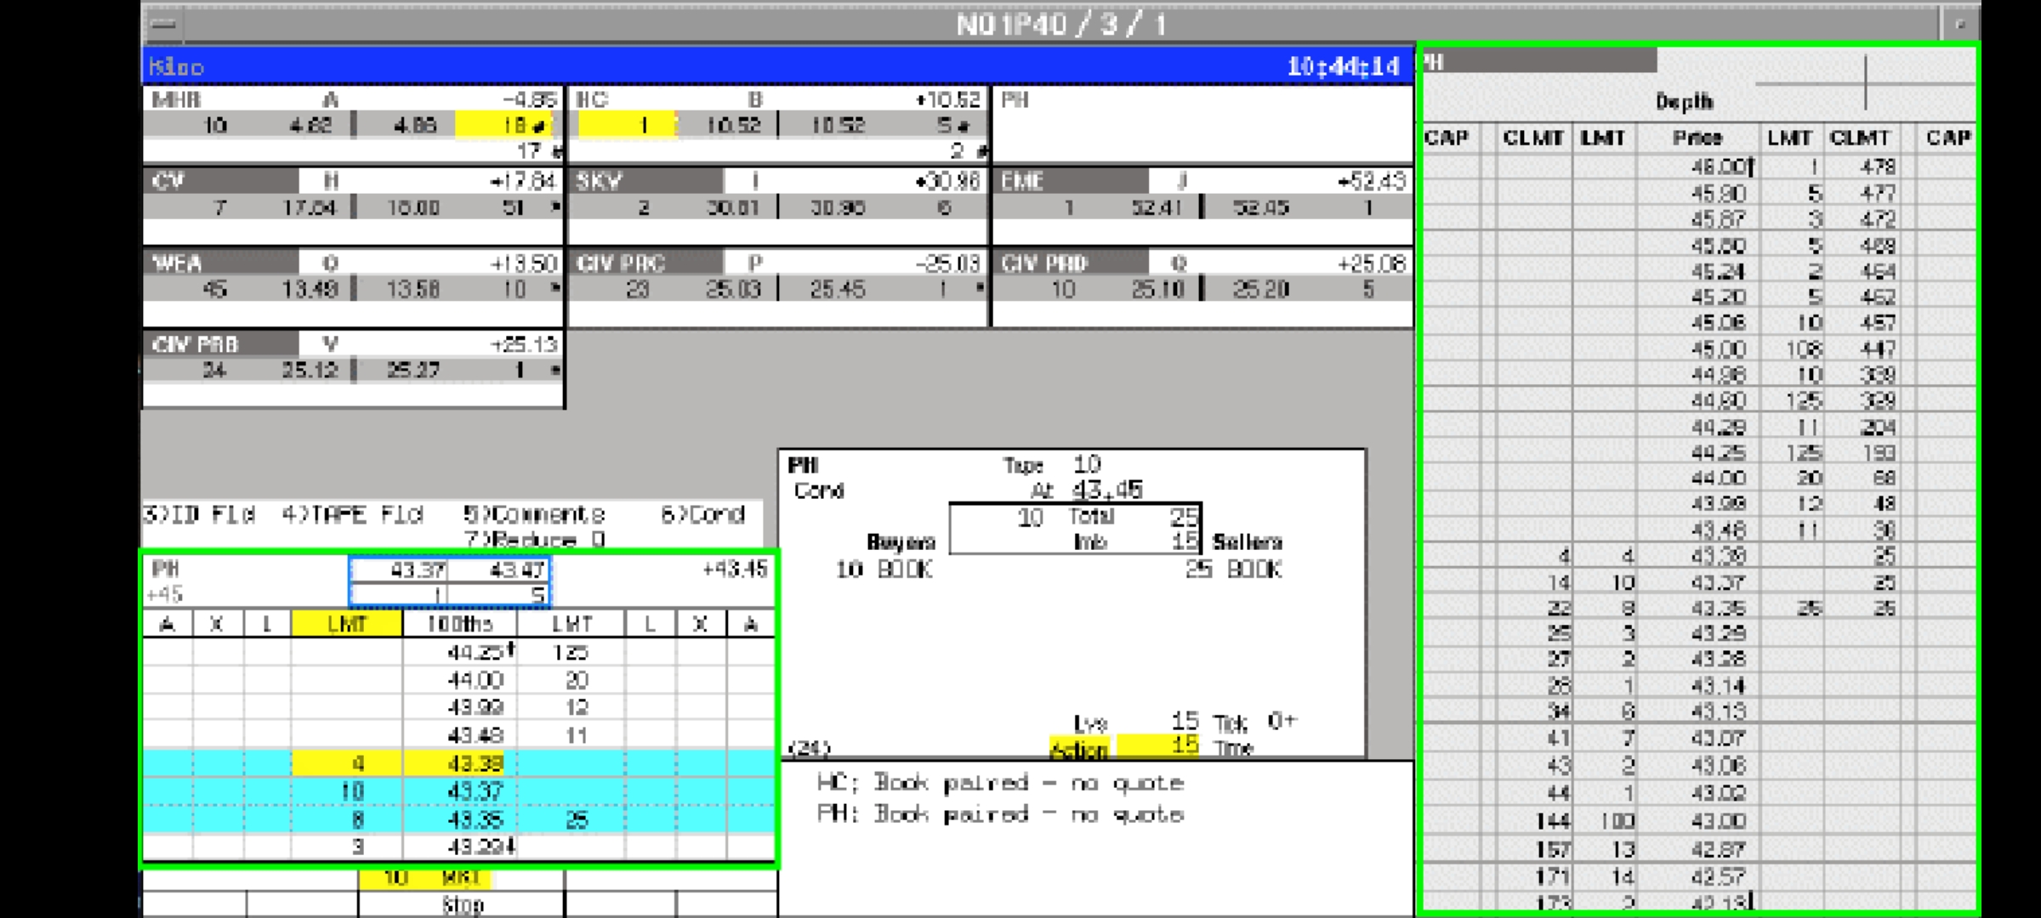This screenshot has height=918, width=2041.
Task: Select the 43.38 highlighted price row
Action: [475, 763]
